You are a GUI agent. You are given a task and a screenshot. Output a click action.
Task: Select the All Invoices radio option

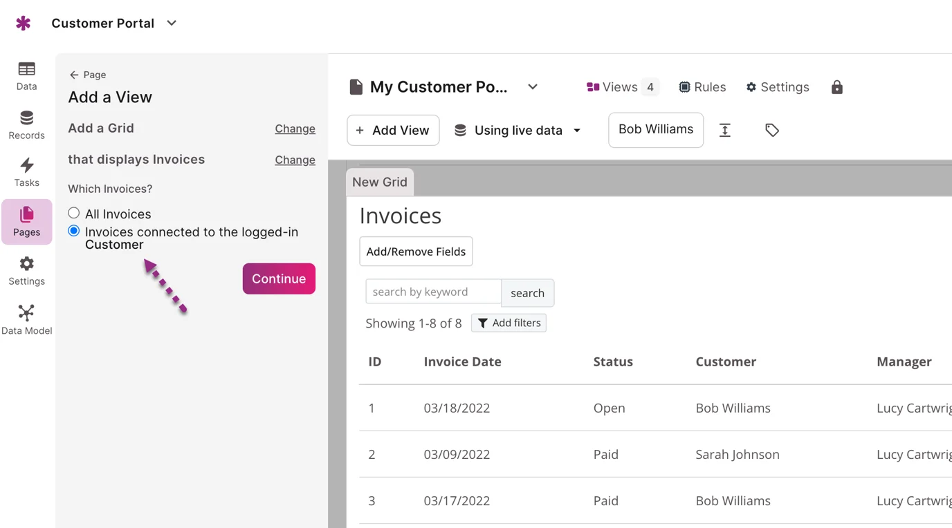pyautogui.click(x=74, y=214)
